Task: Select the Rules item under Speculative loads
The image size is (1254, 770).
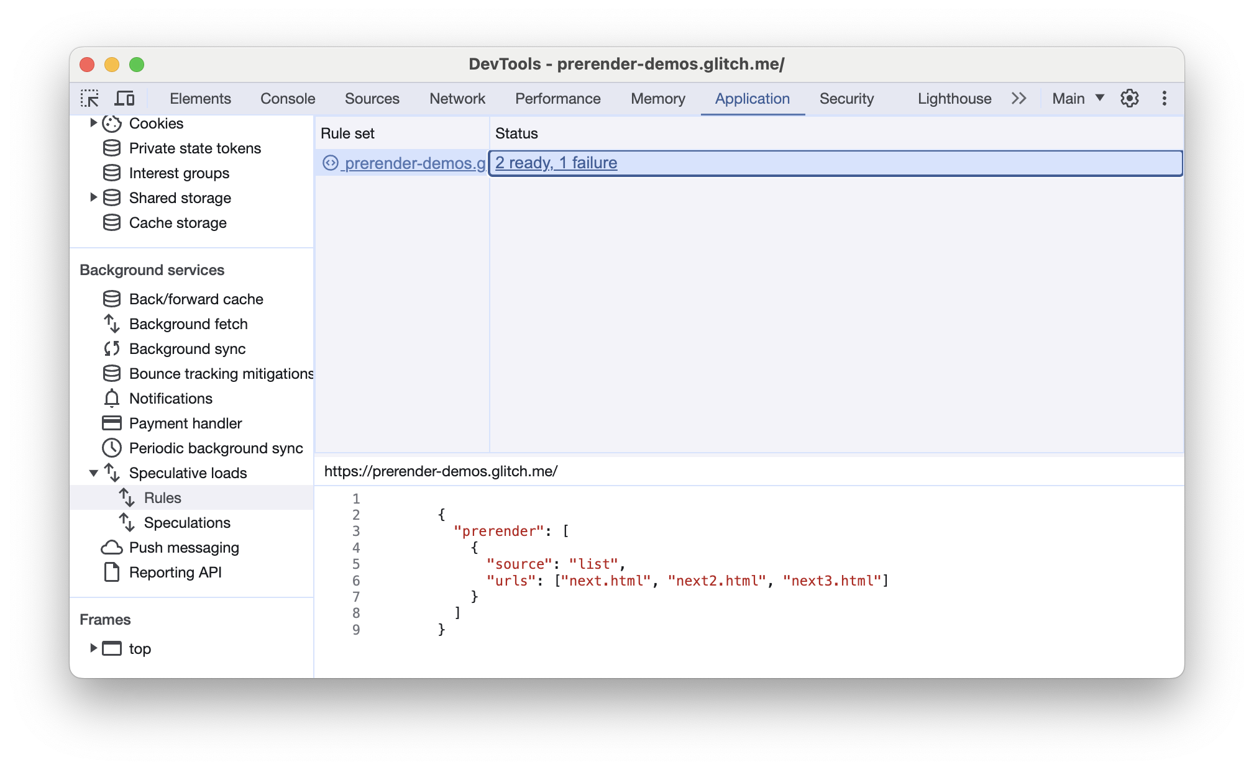Action: pyautogui.click(x=162, y=497)
